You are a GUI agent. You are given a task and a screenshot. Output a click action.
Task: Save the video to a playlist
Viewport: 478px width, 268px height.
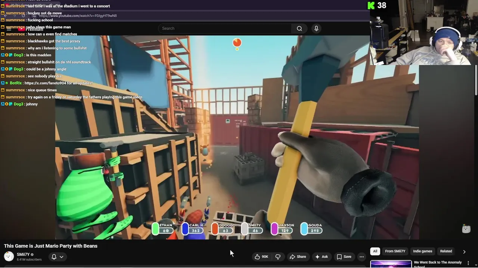(344, 256)
